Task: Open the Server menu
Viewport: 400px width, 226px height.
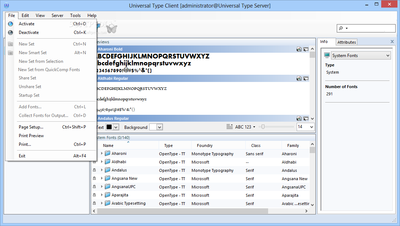Action: 57,15
